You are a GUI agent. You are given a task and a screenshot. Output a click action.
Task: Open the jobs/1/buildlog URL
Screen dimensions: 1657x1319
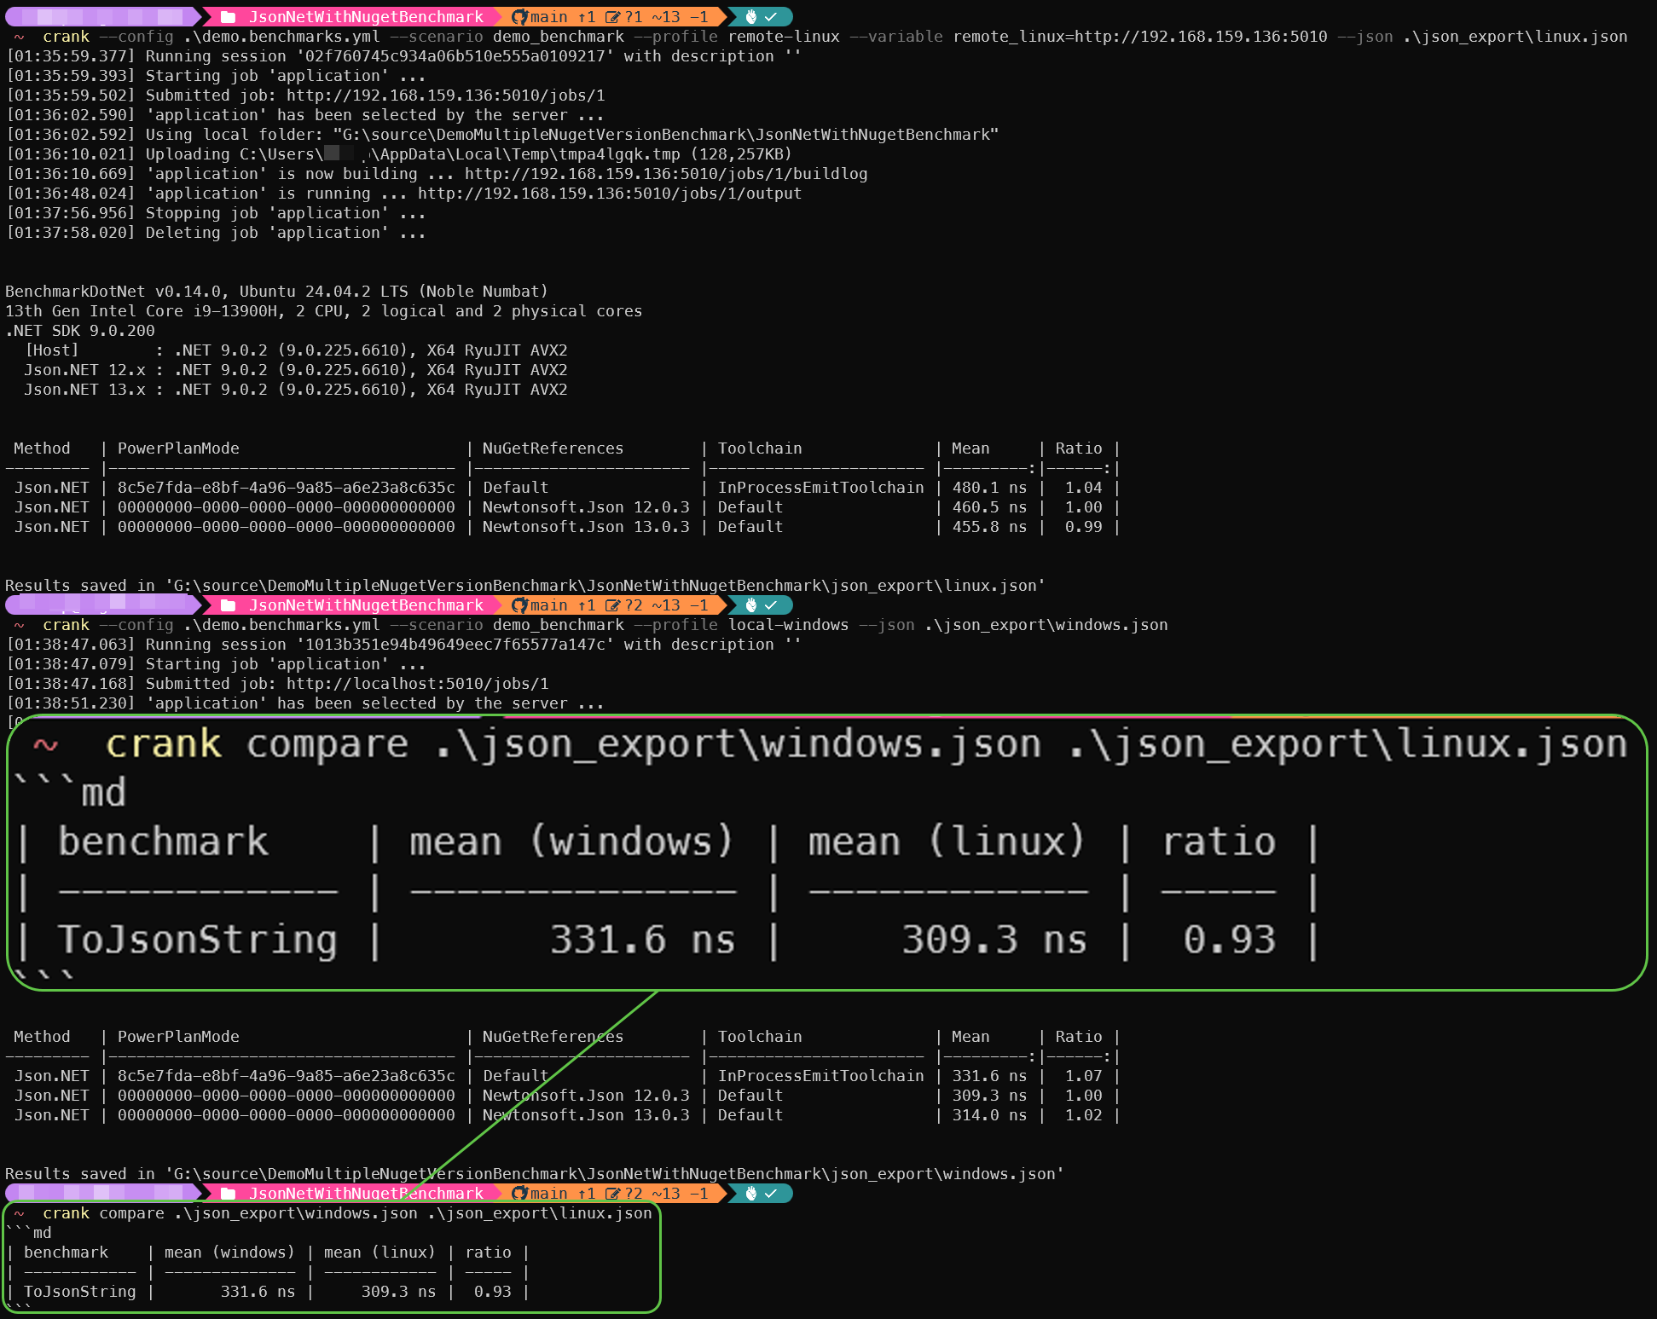(x=666, y=174)
